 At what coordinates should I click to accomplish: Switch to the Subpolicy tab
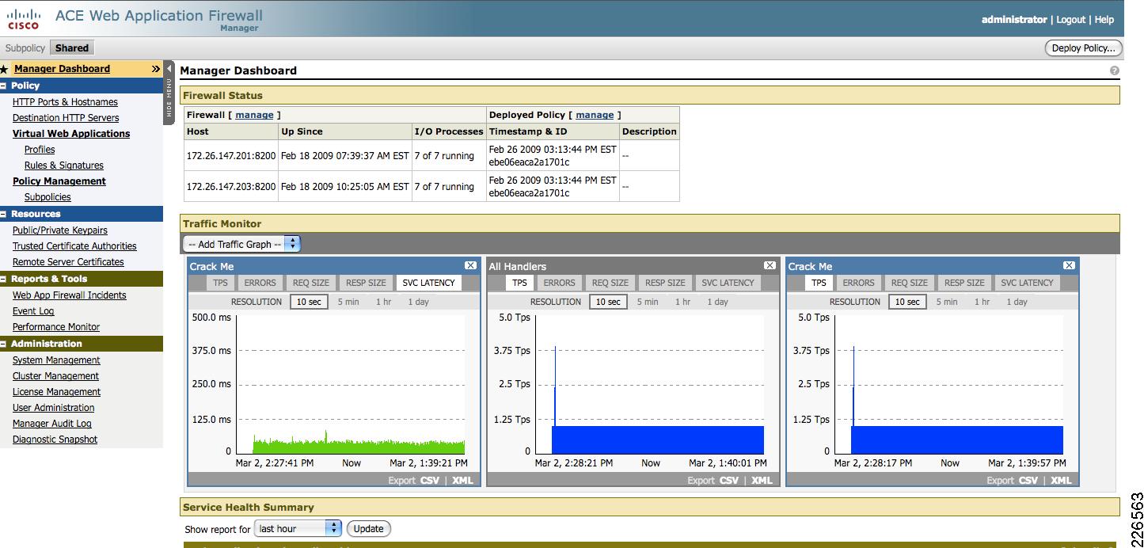point(25,48)
